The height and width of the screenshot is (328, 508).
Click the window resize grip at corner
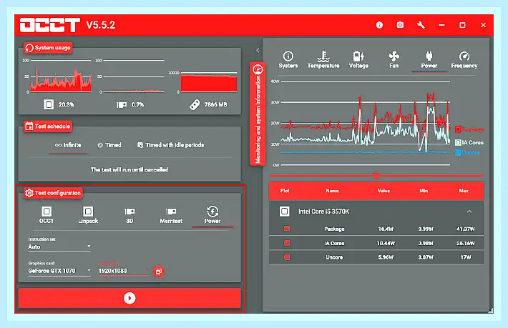click(491, 311)
